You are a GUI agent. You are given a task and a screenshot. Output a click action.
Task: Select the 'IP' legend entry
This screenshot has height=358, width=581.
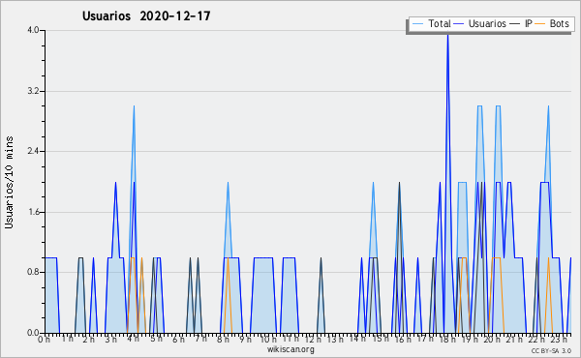(521, 24)
